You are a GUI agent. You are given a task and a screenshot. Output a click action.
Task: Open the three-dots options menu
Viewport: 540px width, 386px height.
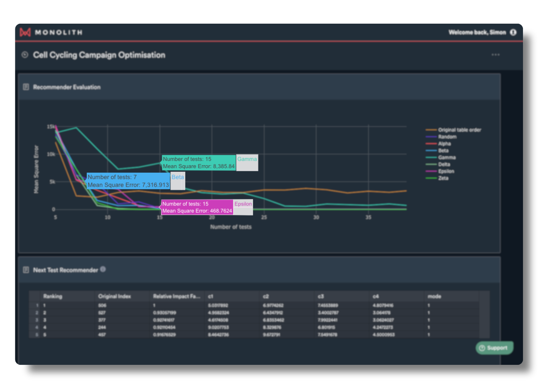coord(496,55)
